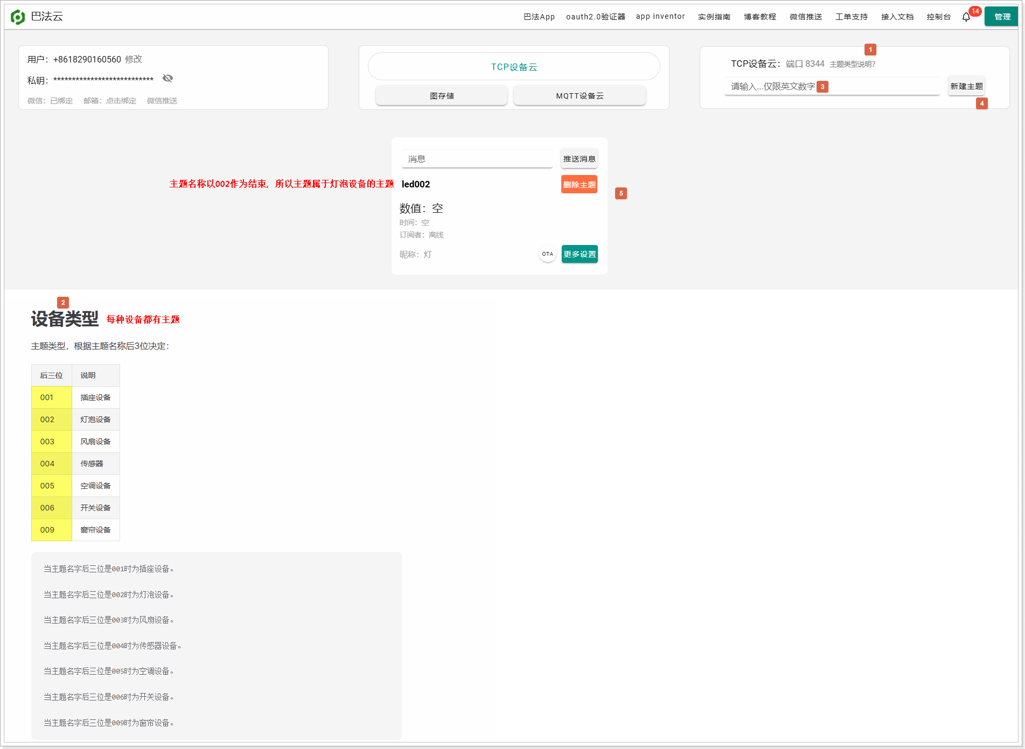1025x749 pixels.
Task: Click the 订阅者: 离线 status text
Action: [x=421, y=235]
